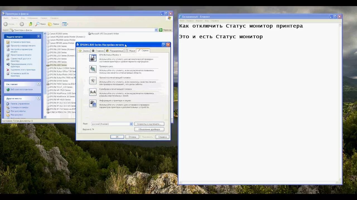The width and height of the screenshot is (357, 200).
Task: Open the Favorites (Избранное) menu in Printers window
Action: (33, 18)
